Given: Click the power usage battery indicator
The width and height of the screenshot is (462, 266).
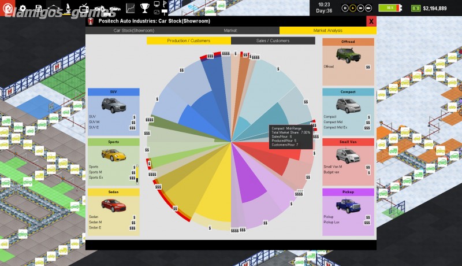Looking at the screenshot, I should (x=390, y=8).
